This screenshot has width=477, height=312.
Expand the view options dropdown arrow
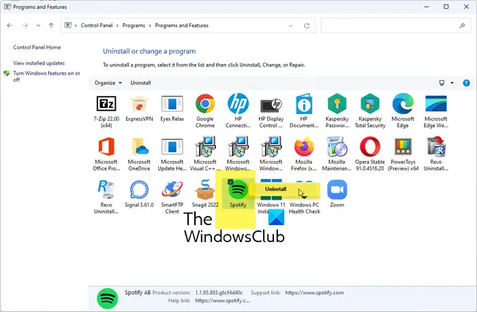452,83
